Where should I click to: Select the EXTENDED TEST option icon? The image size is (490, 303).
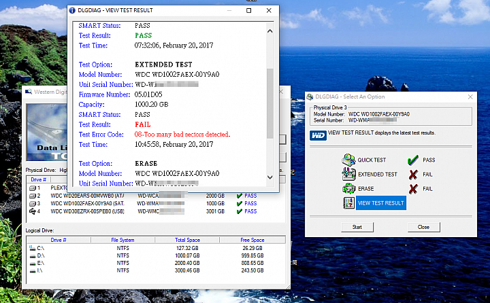pyautogui.click(x=348, y=174)
